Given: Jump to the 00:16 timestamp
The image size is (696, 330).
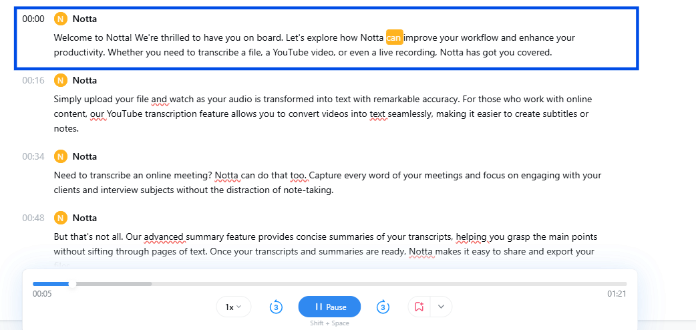Looking at the screenshot, I should [33, 80].
